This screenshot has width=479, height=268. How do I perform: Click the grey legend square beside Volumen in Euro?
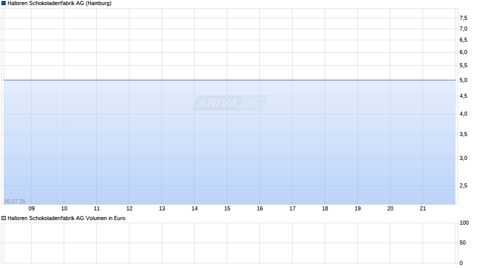click(4, 218)
